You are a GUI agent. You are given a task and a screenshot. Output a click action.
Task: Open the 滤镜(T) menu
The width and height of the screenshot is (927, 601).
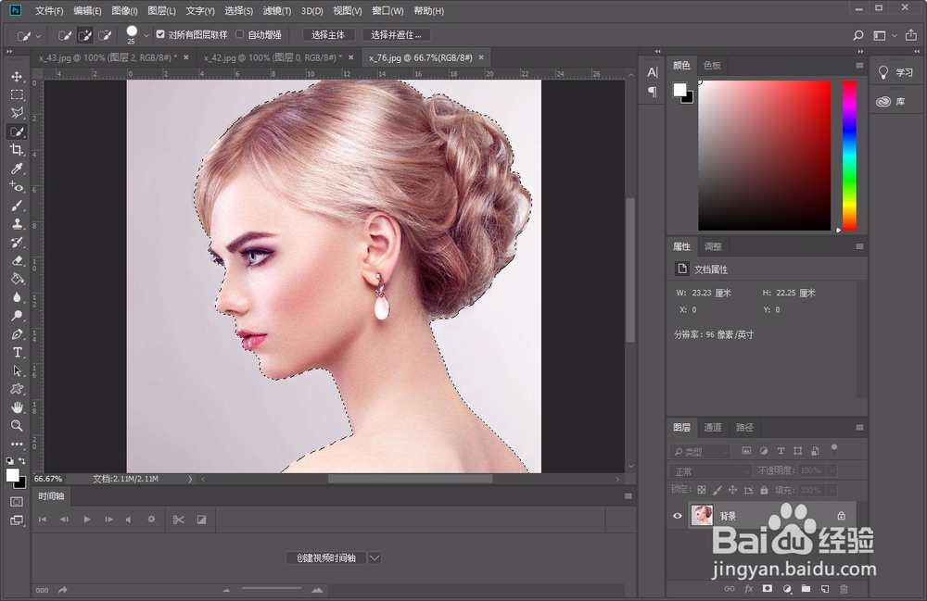pyautogui.click(x=276, y=10)
